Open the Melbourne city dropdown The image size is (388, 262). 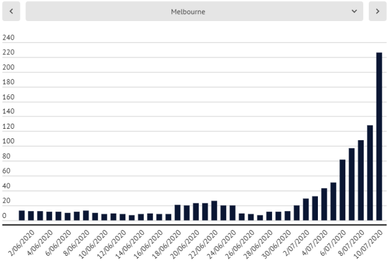[x=194, y=11]
